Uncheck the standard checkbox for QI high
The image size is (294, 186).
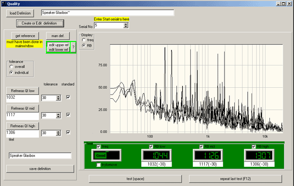tap(68, 133)
